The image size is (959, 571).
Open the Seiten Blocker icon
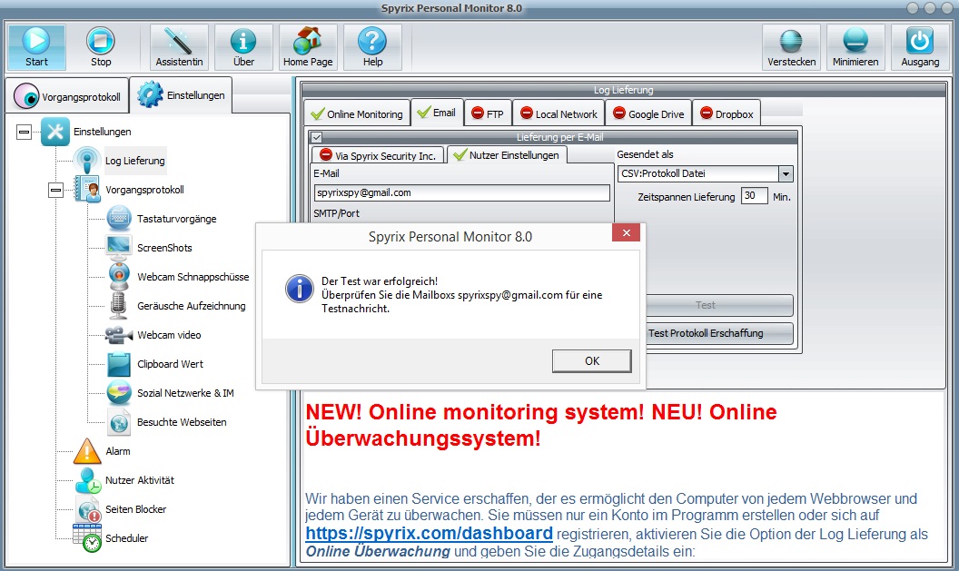click(x=88, y=509)
